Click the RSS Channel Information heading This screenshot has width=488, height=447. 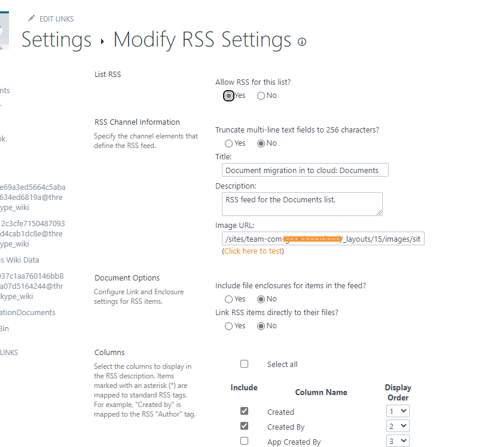coord(138,122)
